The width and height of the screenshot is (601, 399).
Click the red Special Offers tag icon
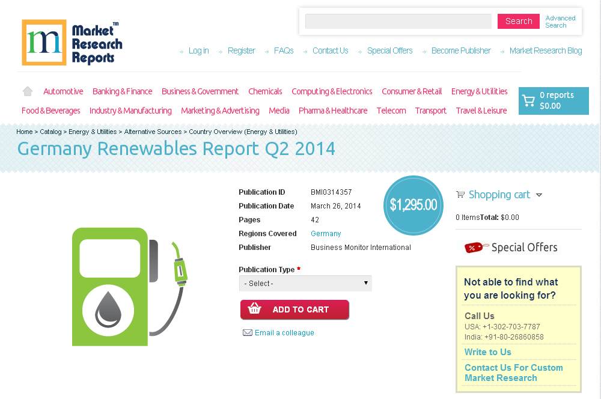(x=477, y=247)
